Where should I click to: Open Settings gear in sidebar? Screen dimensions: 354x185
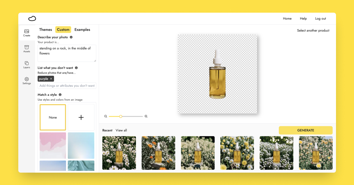coord(27,81)
